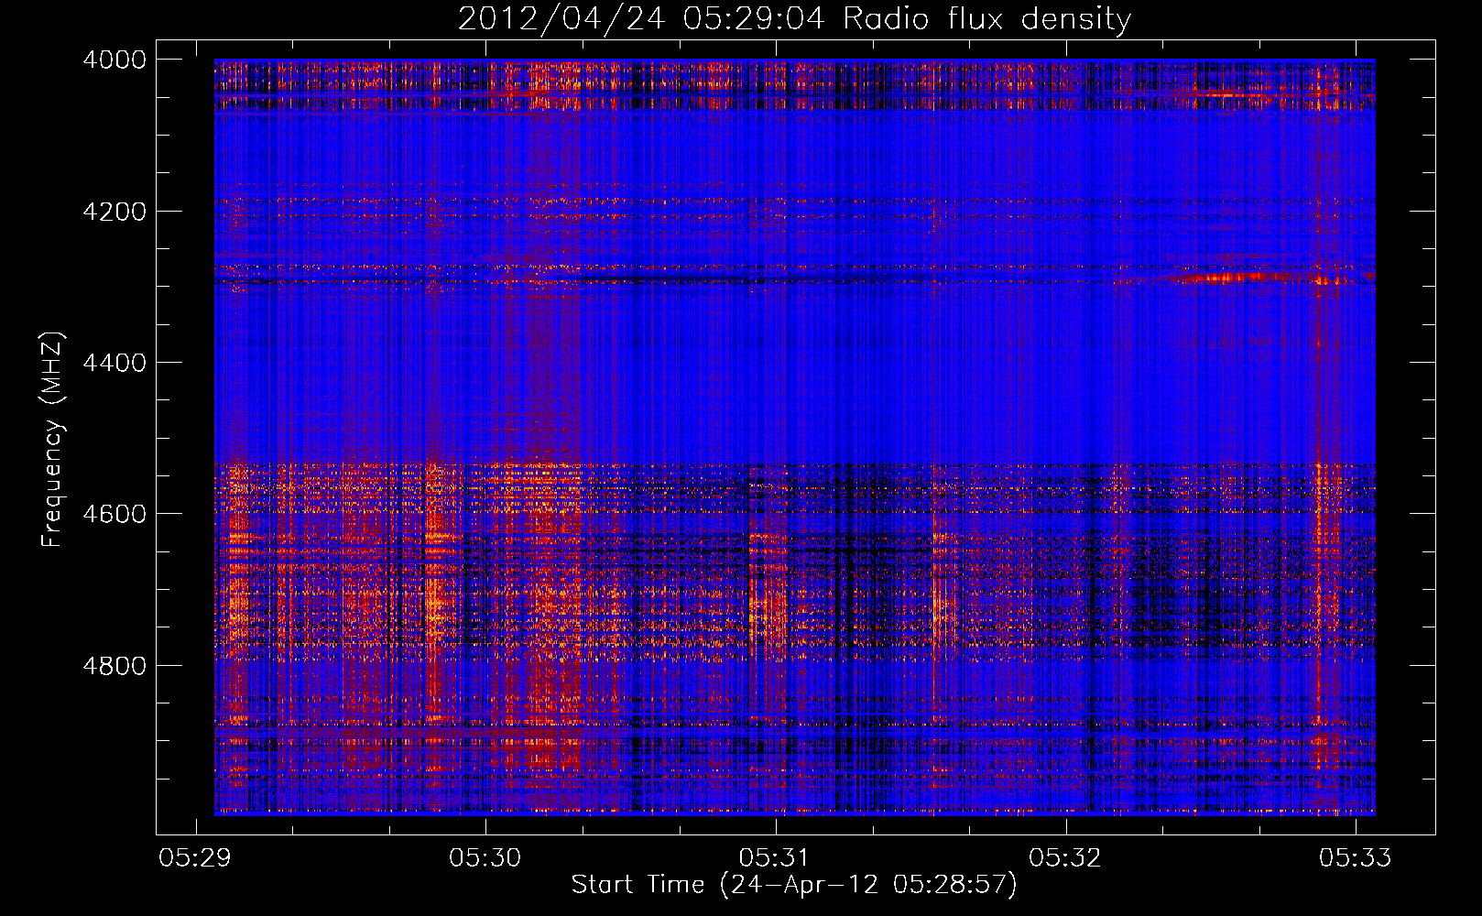Viewport: 1482px width, 916px height.
Task: Click the 4000 frequency axis label
Action: (114, 60)
